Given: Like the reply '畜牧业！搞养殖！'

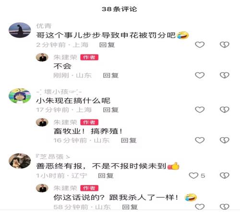Looking at the screenshot, I should (200, 140).
